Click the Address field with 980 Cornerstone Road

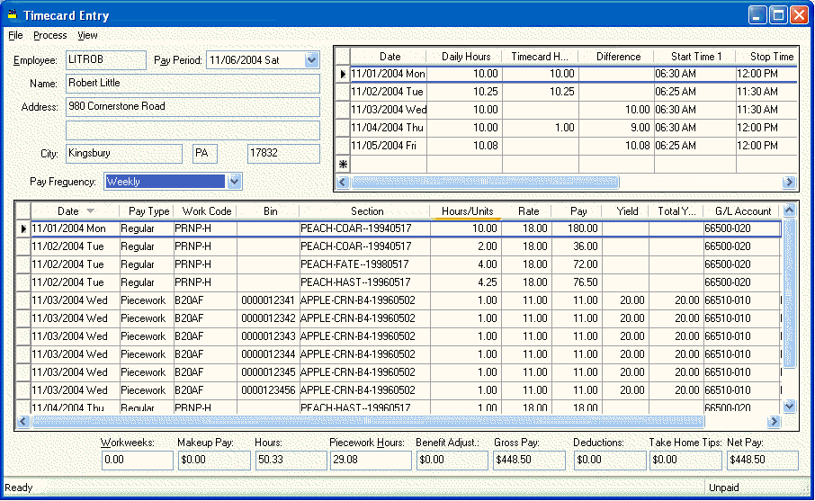click(193, 107)
